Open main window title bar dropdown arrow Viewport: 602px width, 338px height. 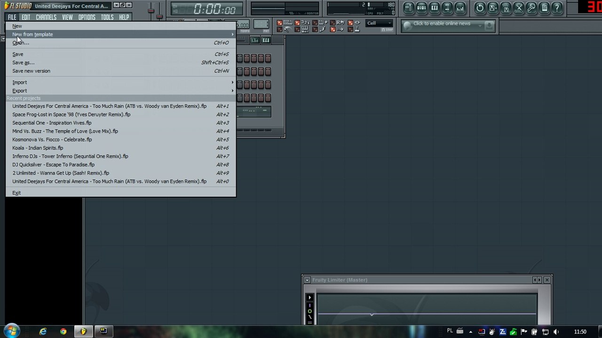coord(116,5)
